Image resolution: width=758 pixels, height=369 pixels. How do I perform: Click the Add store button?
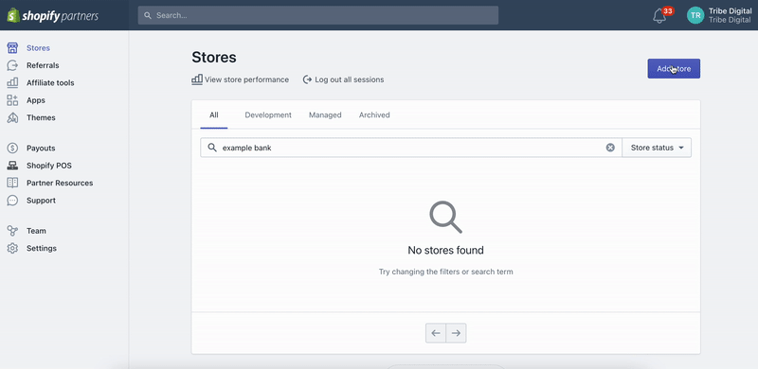[x=674, y=68]
